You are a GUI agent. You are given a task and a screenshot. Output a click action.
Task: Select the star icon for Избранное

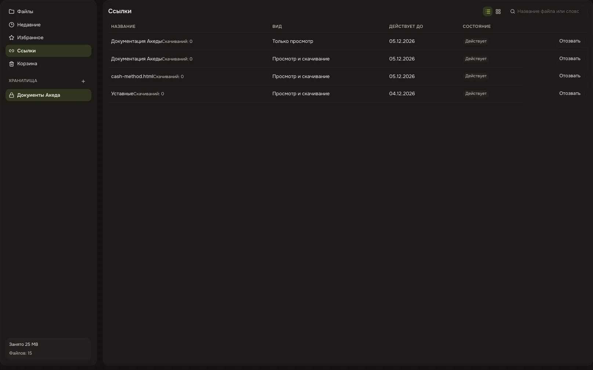point(11,37)
